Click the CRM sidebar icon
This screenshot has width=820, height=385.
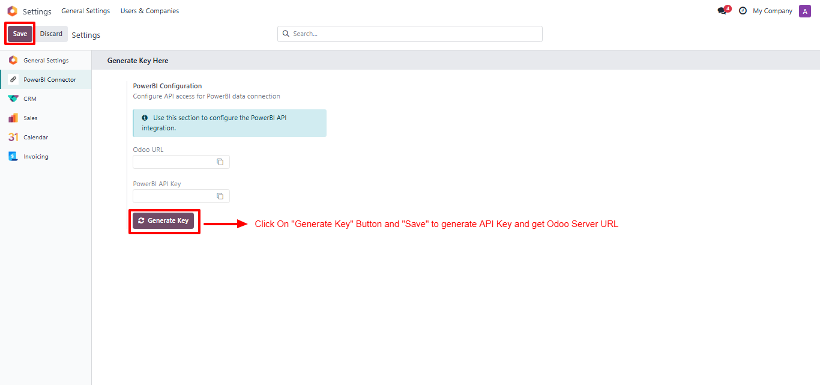click(x=13, y=99)
